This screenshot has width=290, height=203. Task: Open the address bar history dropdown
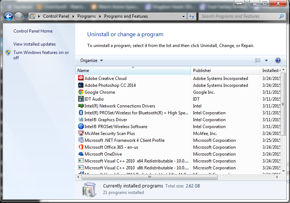tap(183, 17)
